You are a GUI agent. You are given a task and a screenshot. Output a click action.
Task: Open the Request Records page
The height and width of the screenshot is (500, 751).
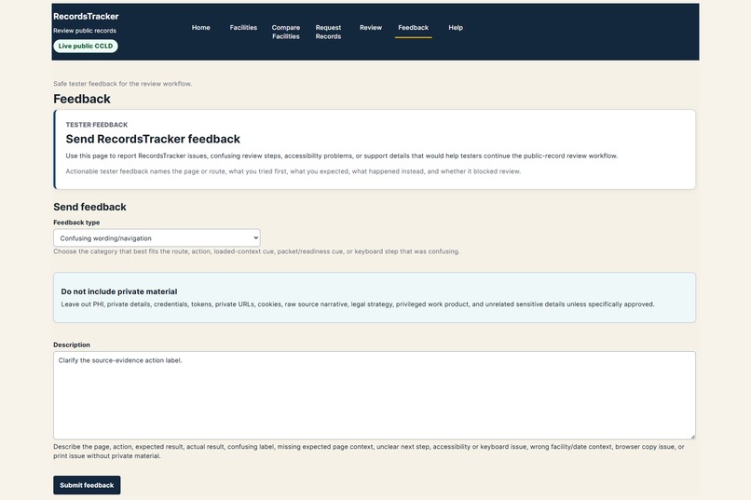pyautogui.click(x=328, y=32)
